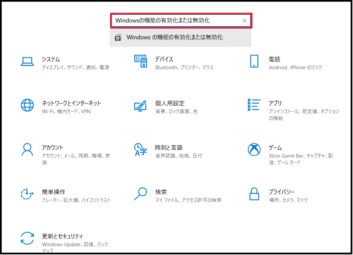Click the 検索 magnifying glass icon
Image resolution: width=353 pixels, height=255 pixels.
(141, 194)
